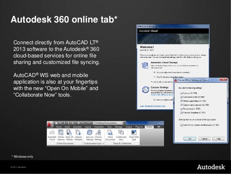Toggle the Tool palettes checkbox
Viewport: 231px width, 174px height.
[181, 109]
